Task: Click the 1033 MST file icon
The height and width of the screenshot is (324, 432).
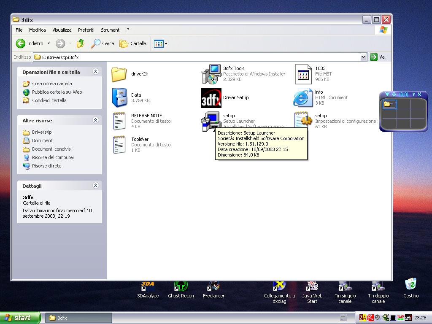Action: click(303, 74)
